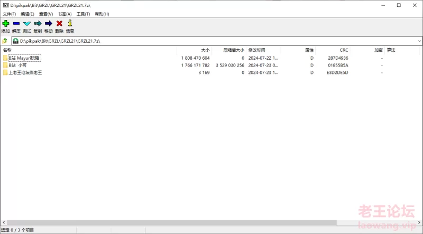Select folder icon of B站 Mayuri row
This screenshot has height=234, width=423.
5,58
